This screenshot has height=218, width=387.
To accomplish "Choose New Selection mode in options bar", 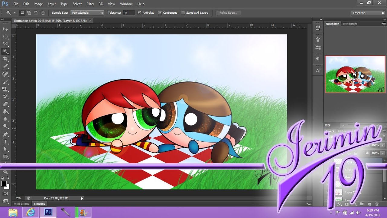I will pos(22,13).
